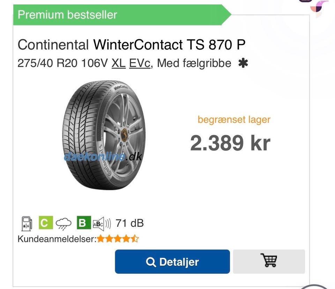
Task: Open product details with Detaljer button
Action: click(172, 262)
